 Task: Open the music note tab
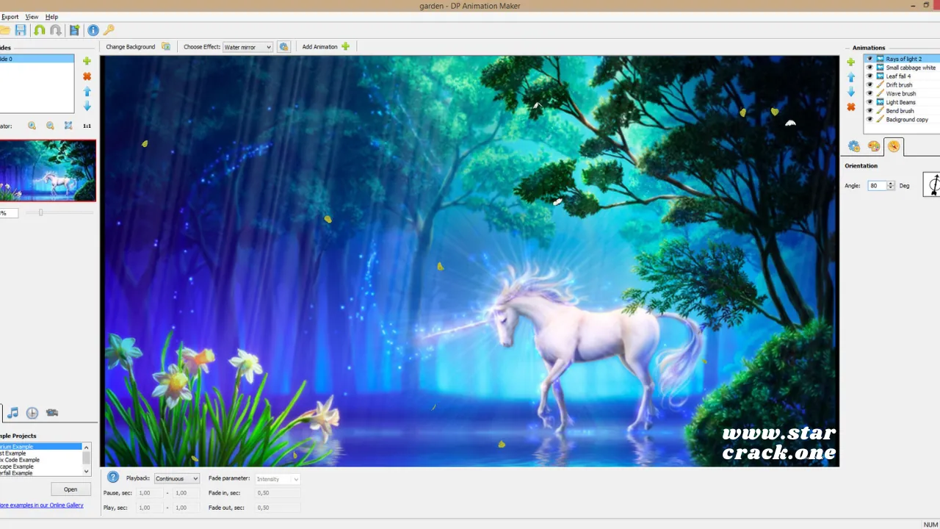tap(12, 413)
